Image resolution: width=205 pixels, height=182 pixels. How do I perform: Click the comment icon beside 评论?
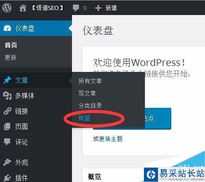(x=7, y=142)
